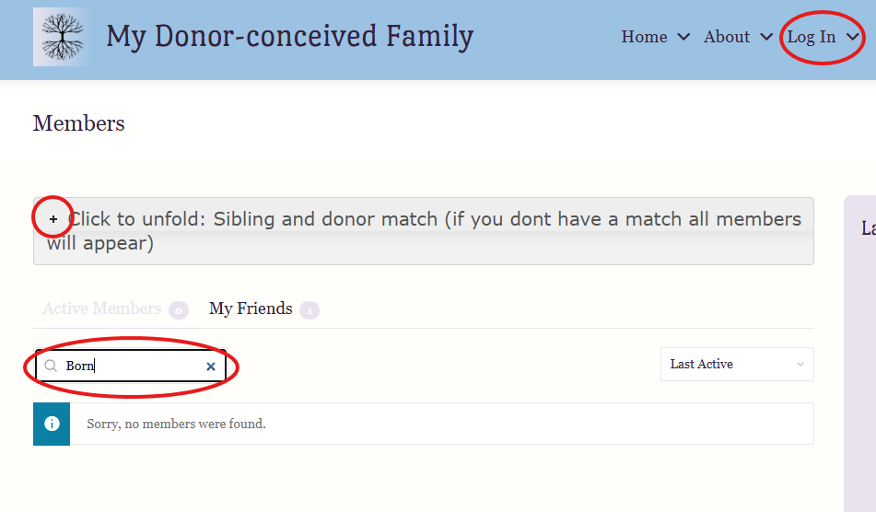Click the Log In menu item
Screen dimensions: 876x512
coord(812,37)
